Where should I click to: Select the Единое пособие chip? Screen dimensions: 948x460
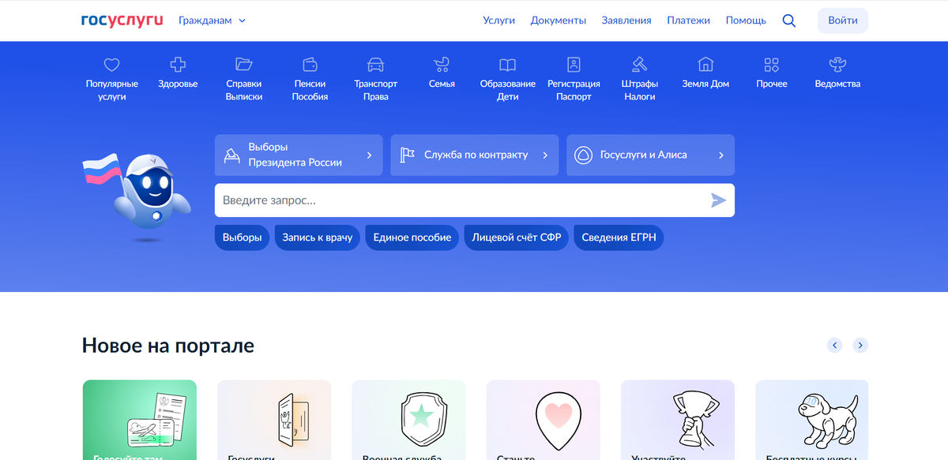(x=412, y=237)
